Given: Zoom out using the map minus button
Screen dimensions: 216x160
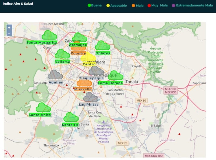Looking at the screenshot, I should point(9,33).
